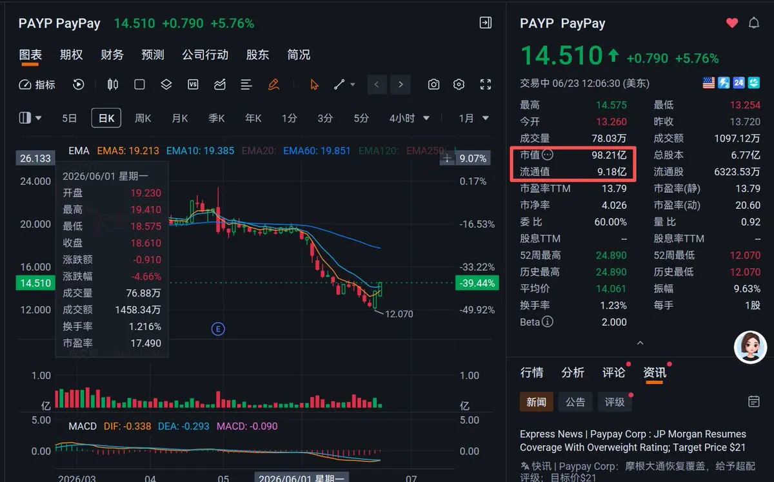Viewport: 774px width, 482px height.
Task: Toggle the EMA20 line
Action: [x=259, y=151]
